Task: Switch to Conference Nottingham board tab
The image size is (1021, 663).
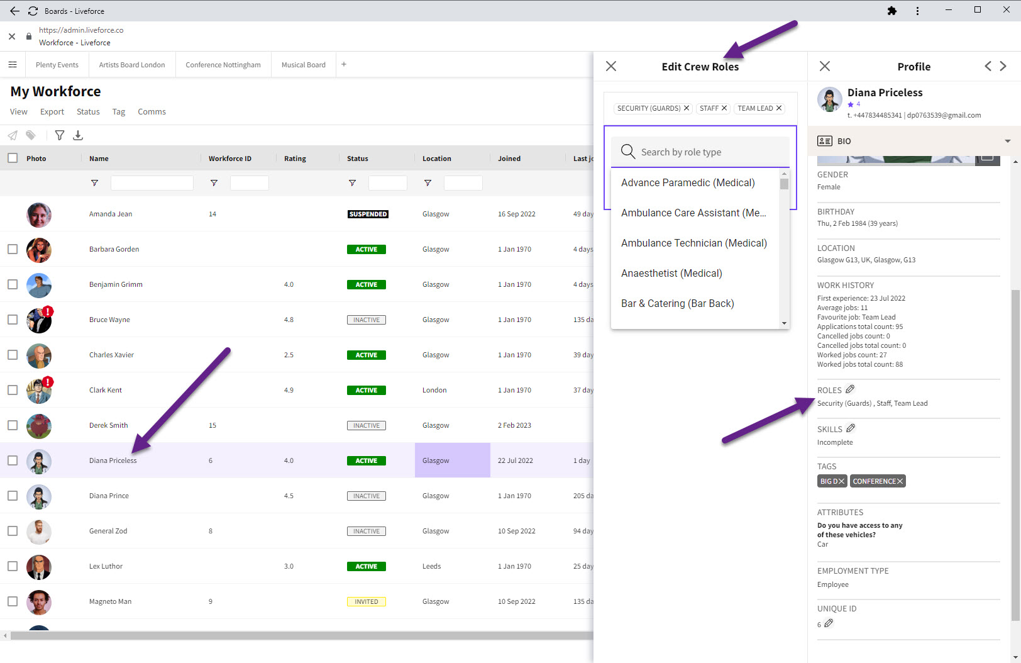Action: (x=223, y=65)
